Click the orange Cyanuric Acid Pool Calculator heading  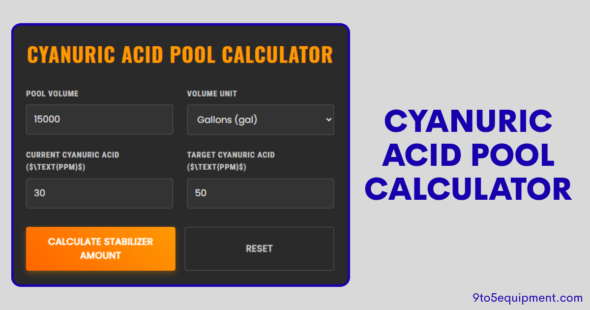coord(180,55)
